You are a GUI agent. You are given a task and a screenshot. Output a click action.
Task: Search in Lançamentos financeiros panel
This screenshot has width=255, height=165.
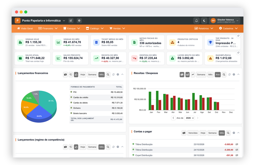click(x=108, y=75)
